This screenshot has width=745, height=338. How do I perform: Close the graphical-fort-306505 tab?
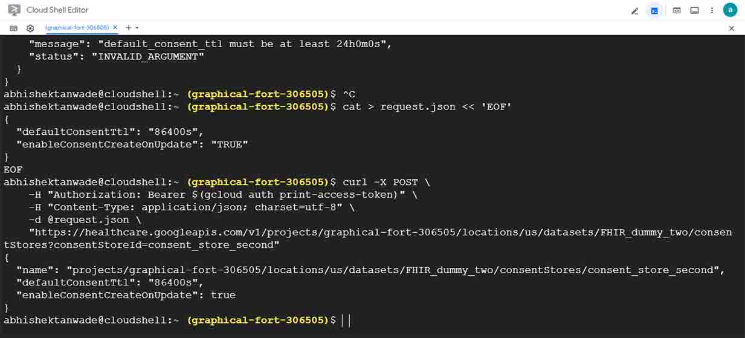point(115,28)
